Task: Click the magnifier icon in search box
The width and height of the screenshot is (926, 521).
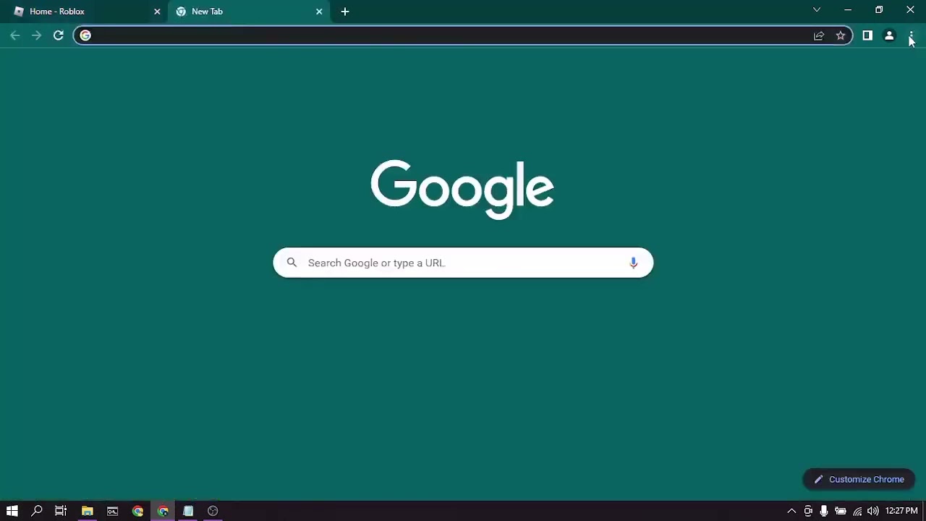Action: (x=292, y=263)
